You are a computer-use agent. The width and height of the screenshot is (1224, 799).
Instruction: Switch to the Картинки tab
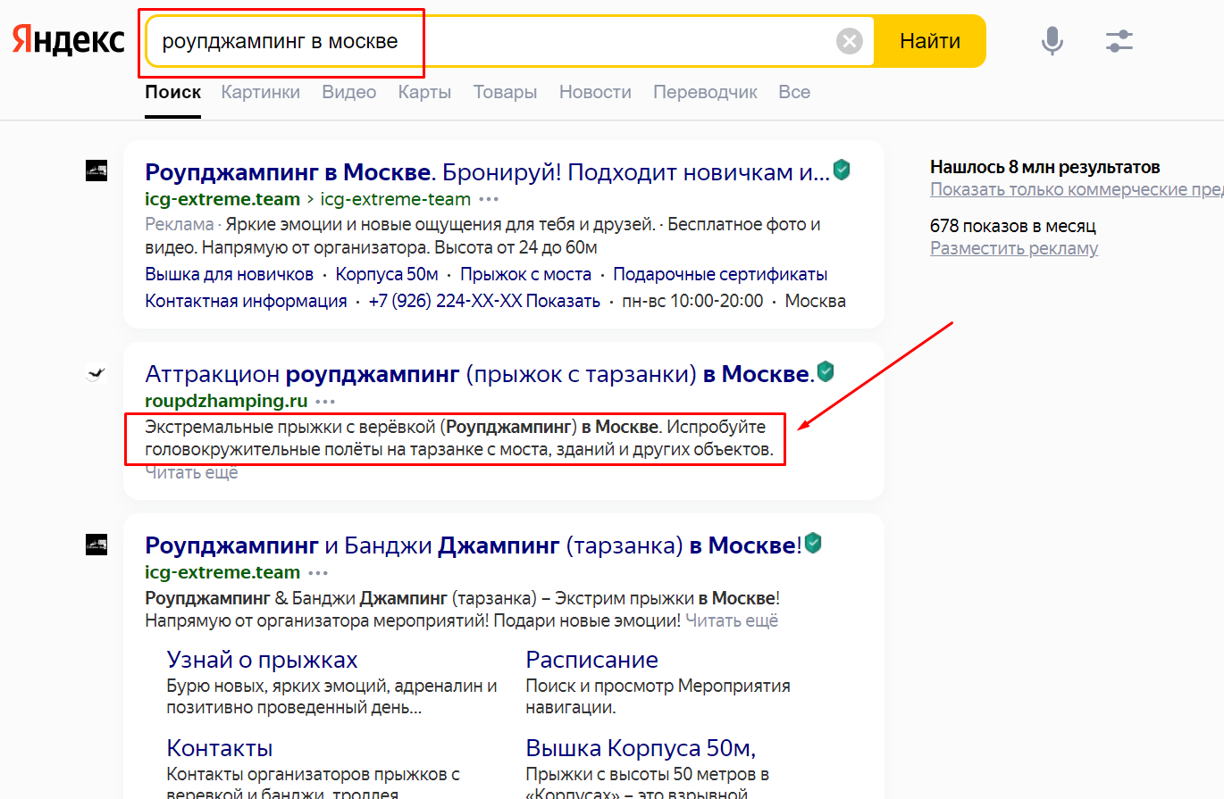tap(261, 92)
